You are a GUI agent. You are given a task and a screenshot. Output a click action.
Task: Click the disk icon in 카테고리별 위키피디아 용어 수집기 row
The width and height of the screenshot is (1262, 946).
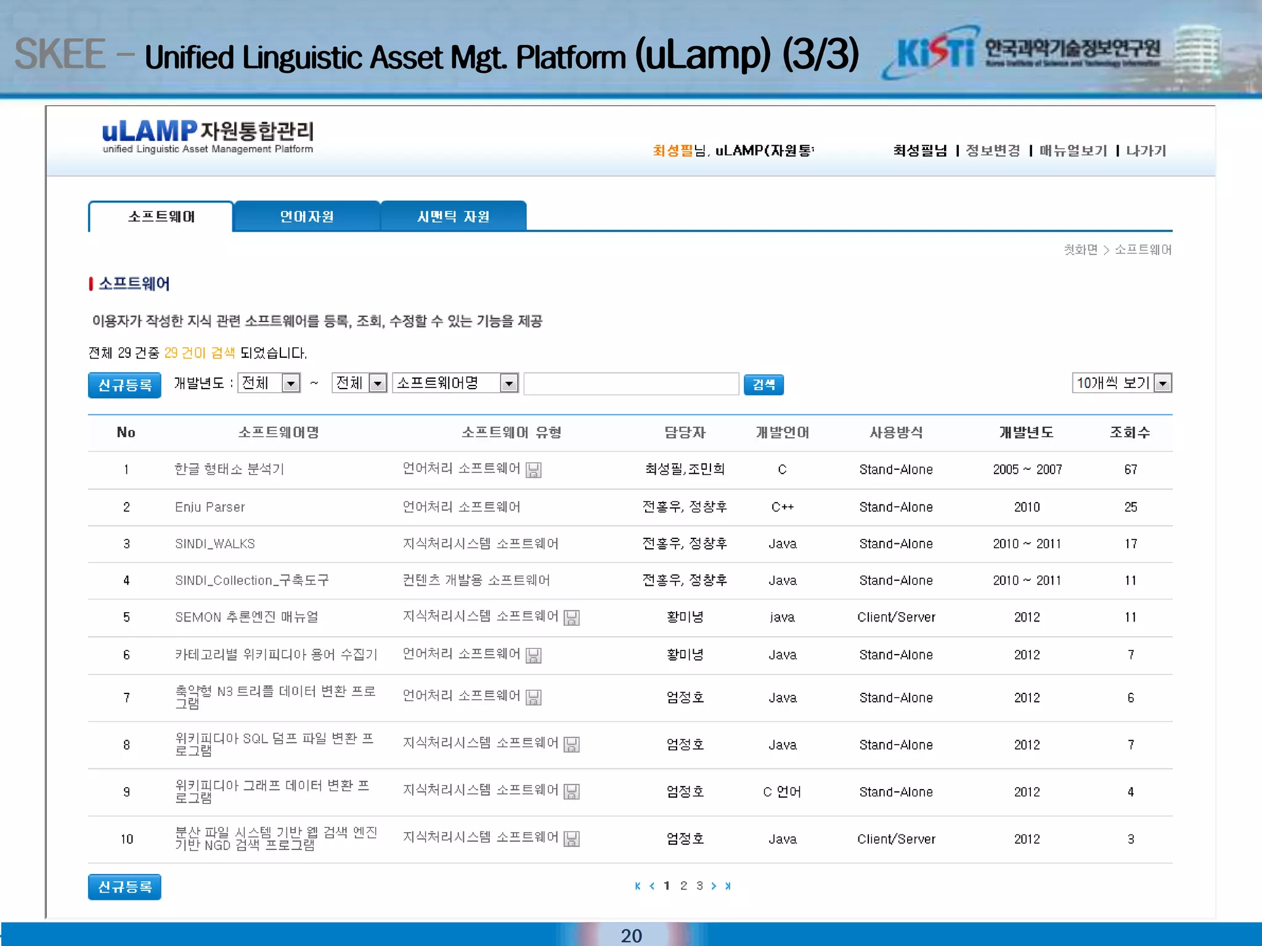[x=534, y=655]
